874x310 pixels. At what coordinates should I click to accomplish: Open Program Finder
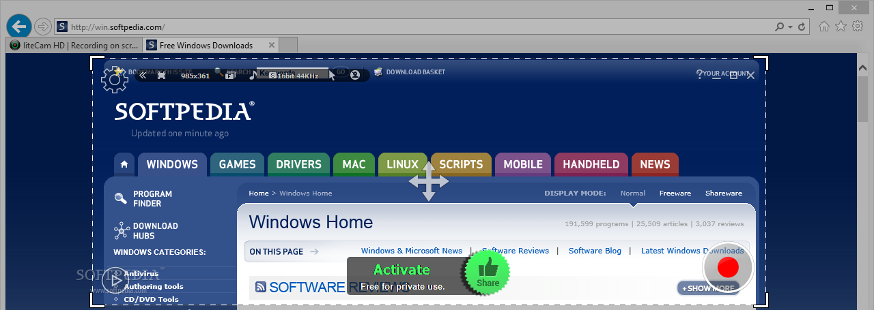145,198
